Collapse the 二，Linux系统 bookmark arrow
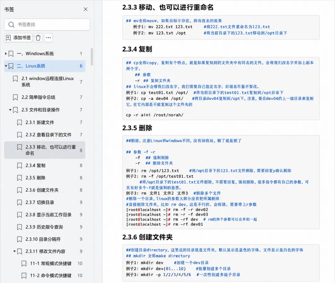The image size is (335, 283). pyautogui.click(x=6, y=66)
